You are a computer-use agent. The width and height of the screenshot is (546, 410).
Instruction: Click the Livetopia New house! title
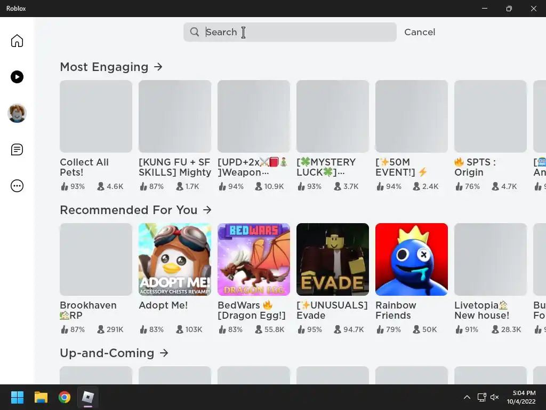(x=481, y=310)
